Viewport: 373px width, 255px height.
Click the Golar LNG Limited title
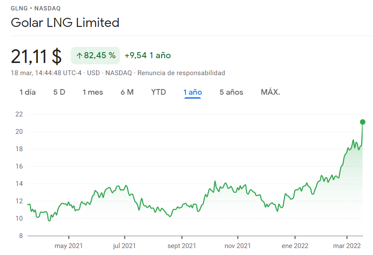tap(65, 23)
